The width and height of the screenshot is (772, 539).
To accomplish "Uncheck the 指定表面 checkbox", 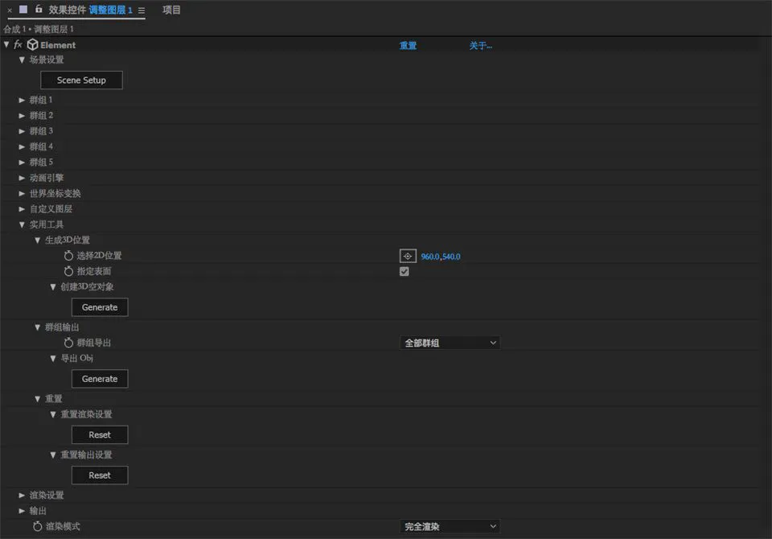I will [404, 271].
